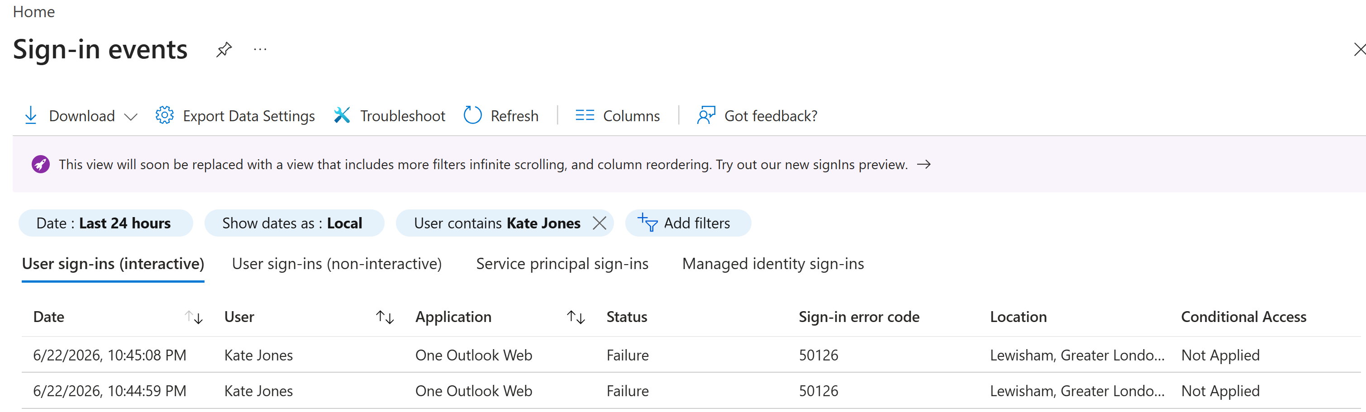This screenshot has height=412, width=1366.
Task: Remove the Kate Jones user filter
Action: (x=599, y=223)
